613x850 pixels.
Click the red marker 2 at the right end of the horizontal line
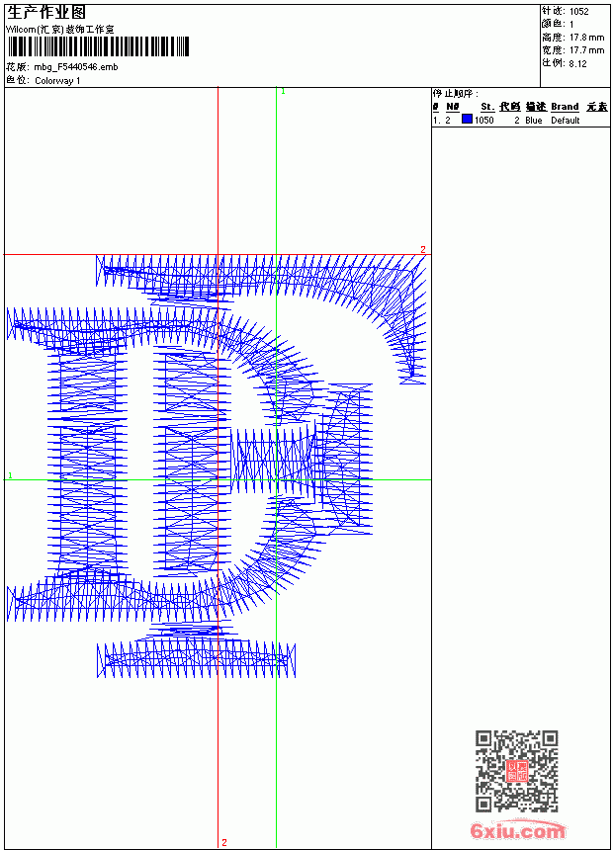tap(423, 249)
